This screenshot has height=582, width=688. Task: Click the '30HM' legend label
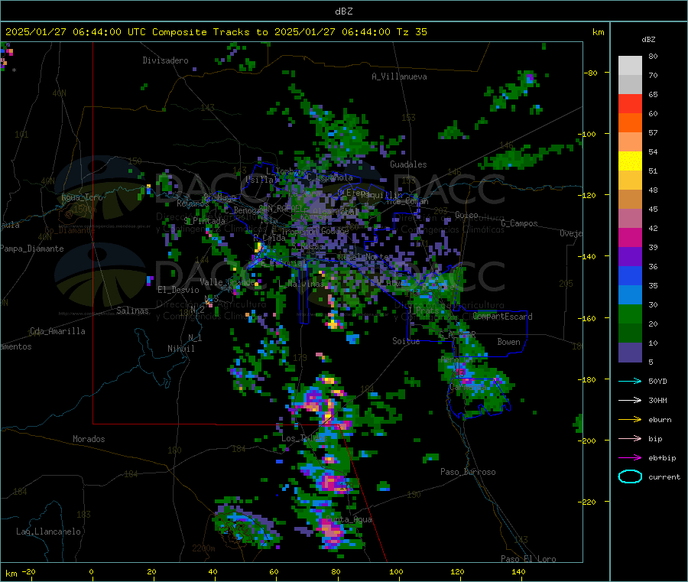coord(657,400)
